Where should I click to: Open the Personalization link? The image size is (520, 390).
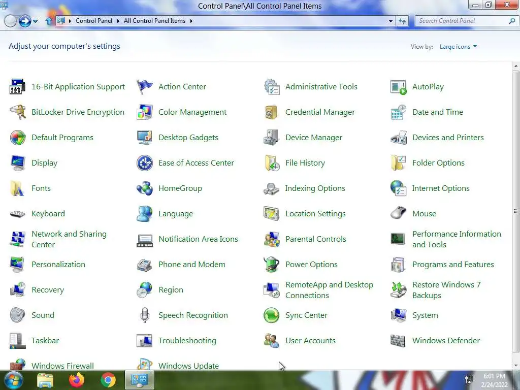tap(58, 264)
